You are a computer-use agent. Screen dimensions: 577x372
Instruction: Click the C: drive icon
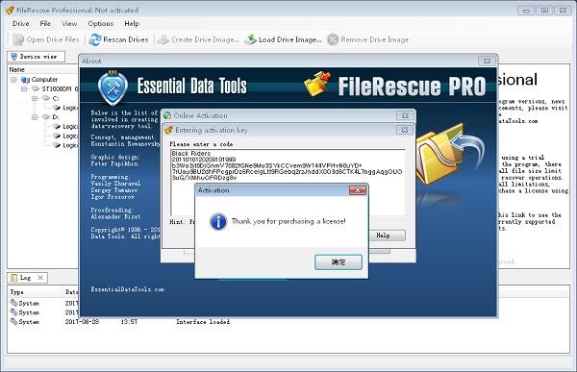[x=45, y=98]
